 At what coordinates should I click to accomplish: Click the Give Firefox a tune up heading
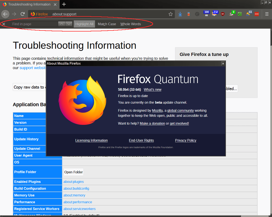[x=204, y=54]
